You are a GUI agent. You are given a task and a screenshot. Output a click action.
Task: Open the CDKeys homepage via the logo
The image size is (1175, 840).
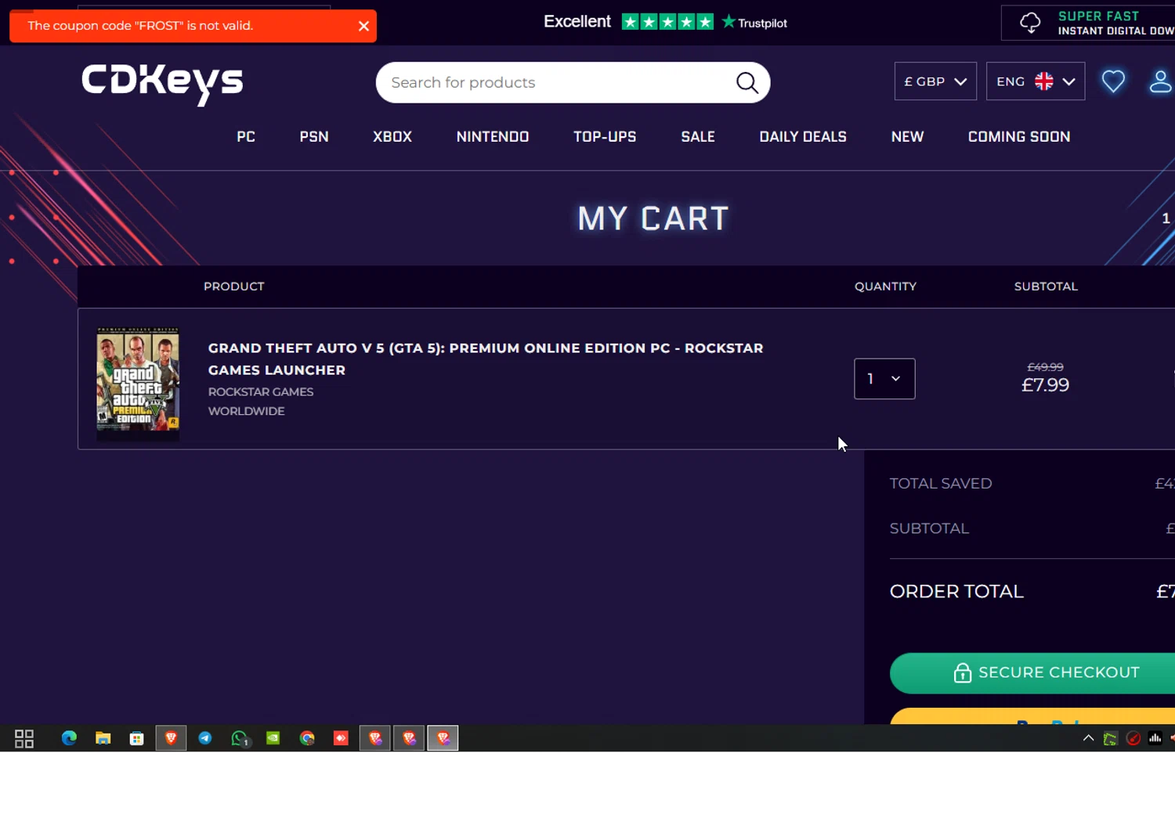pos(162,83)
